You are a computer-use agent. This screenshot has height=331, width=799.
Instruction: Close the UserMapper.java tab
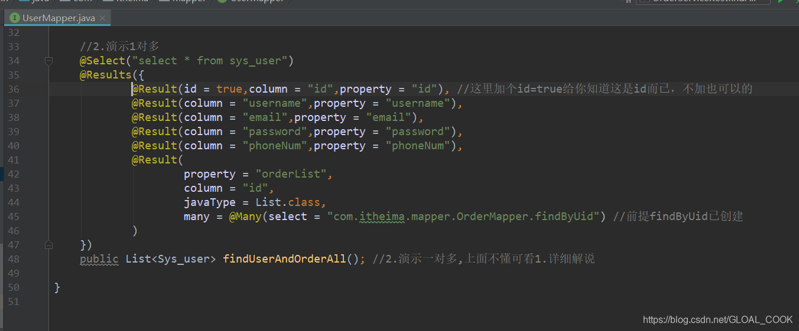pyautogui.click(x=103, y=18)
